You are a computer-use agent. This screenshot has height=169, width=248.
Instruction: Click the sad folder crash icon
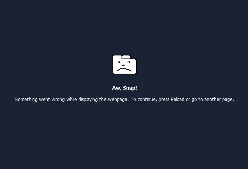pyautogui.click(x=125, y=65)
